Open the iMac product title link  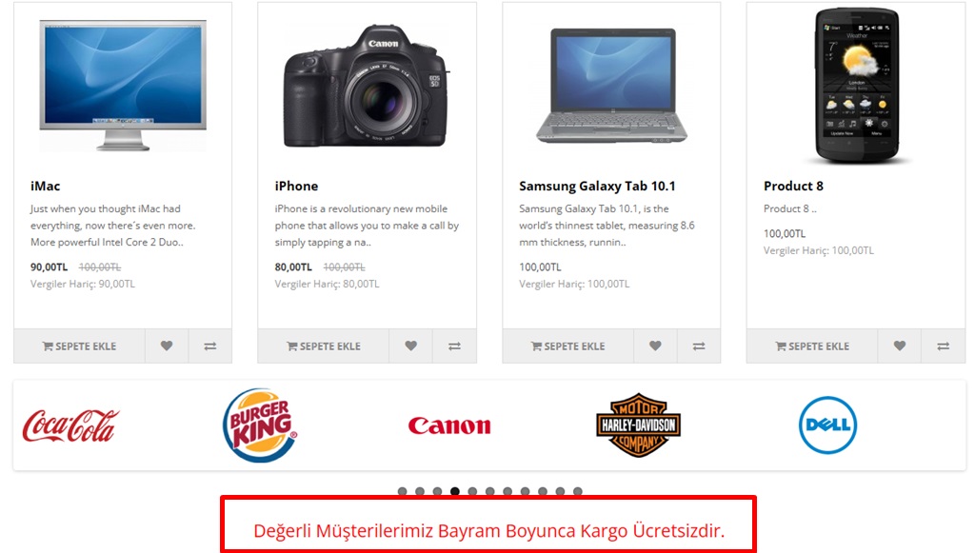[x=46, y=186]
